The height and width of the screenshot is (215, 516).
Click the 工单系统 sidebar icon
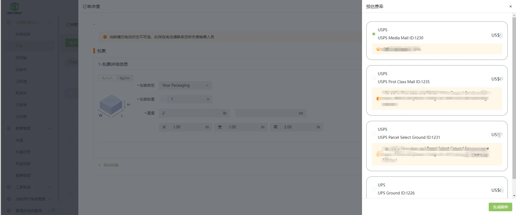click(9, 187)
